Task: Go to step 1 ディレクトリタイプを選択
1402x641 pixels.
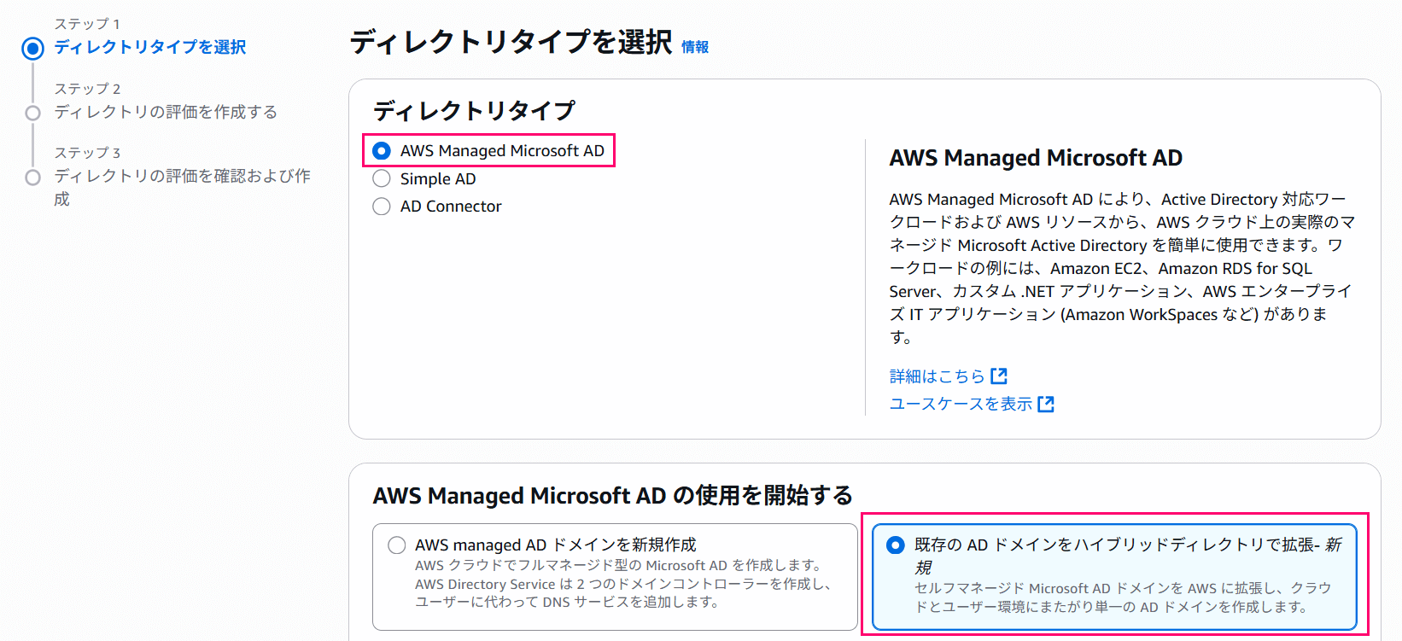Action: tap(150, 47)
